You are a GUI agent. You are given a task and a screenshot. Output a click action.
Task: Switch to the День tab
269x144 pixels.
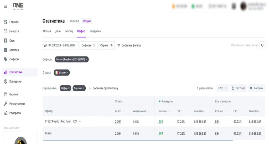(x=58, y=31)
